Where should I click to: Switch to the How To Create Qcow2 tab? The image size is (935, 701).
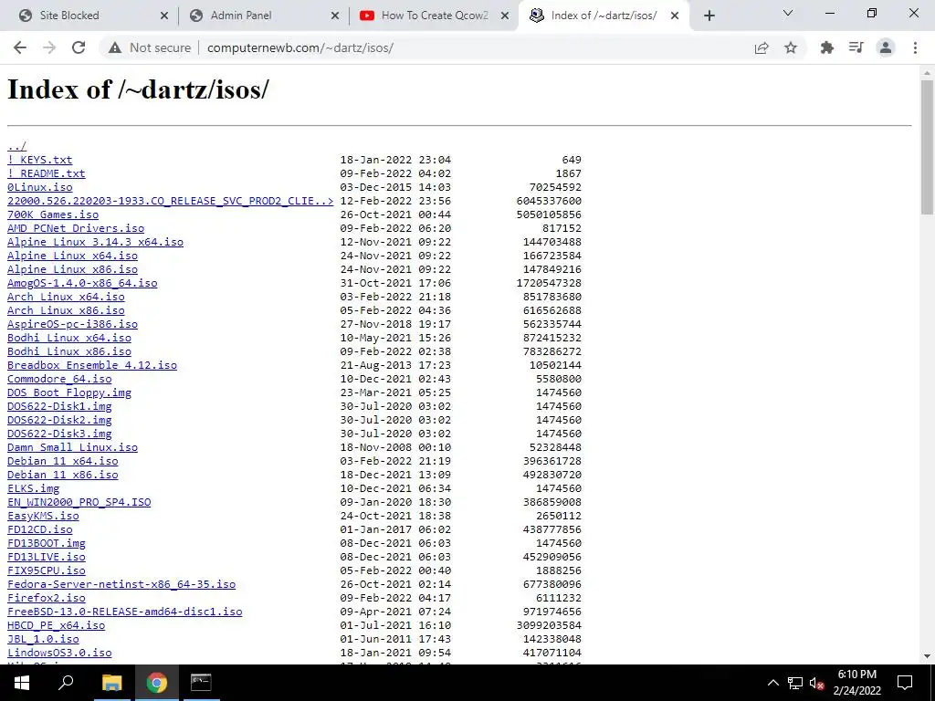pos(435,16)
